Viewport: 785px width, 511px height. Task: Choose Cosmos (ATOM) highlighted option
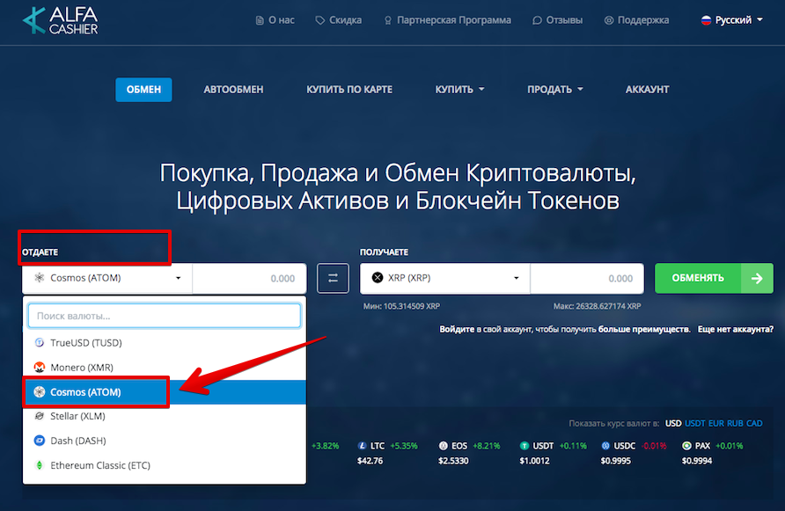click(x=165, y=392)
